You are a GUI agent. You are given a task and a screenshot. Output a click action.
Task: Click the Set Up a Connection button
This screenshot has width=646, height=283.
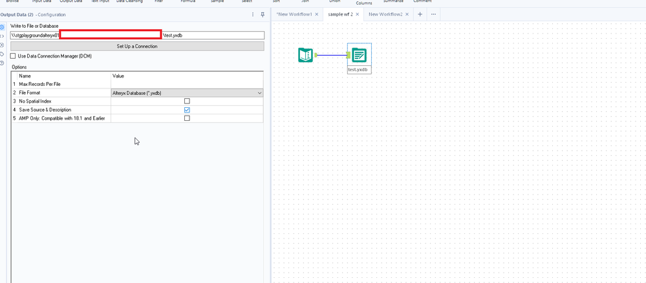pyautogui.click(x=137, y=46)
